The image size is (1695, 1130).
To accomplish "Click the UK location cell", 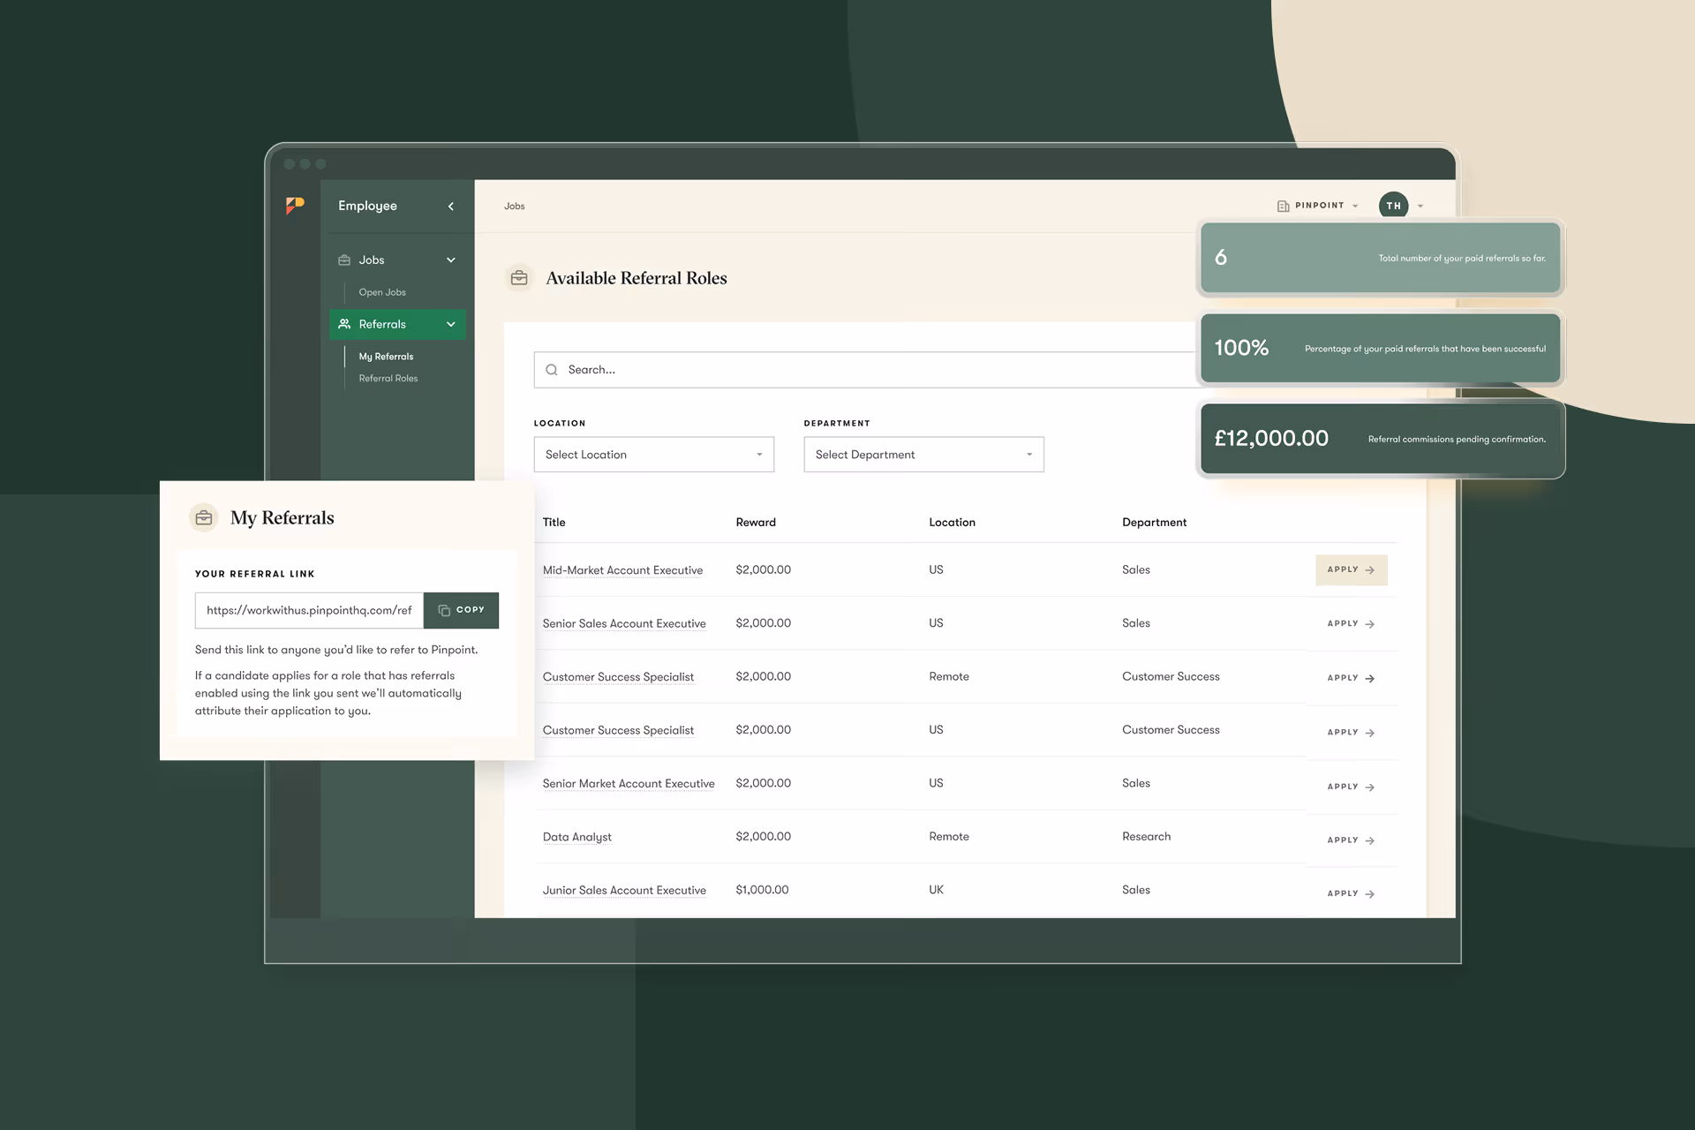I will [936, 890].
